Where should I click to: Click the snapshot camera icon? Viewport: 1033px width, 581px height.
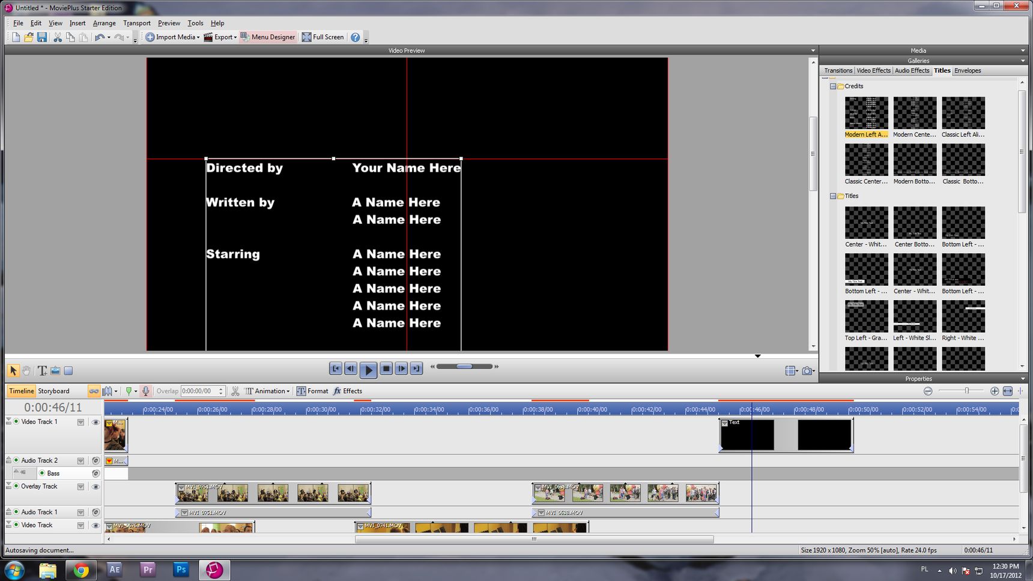click(x=807, y=371)
